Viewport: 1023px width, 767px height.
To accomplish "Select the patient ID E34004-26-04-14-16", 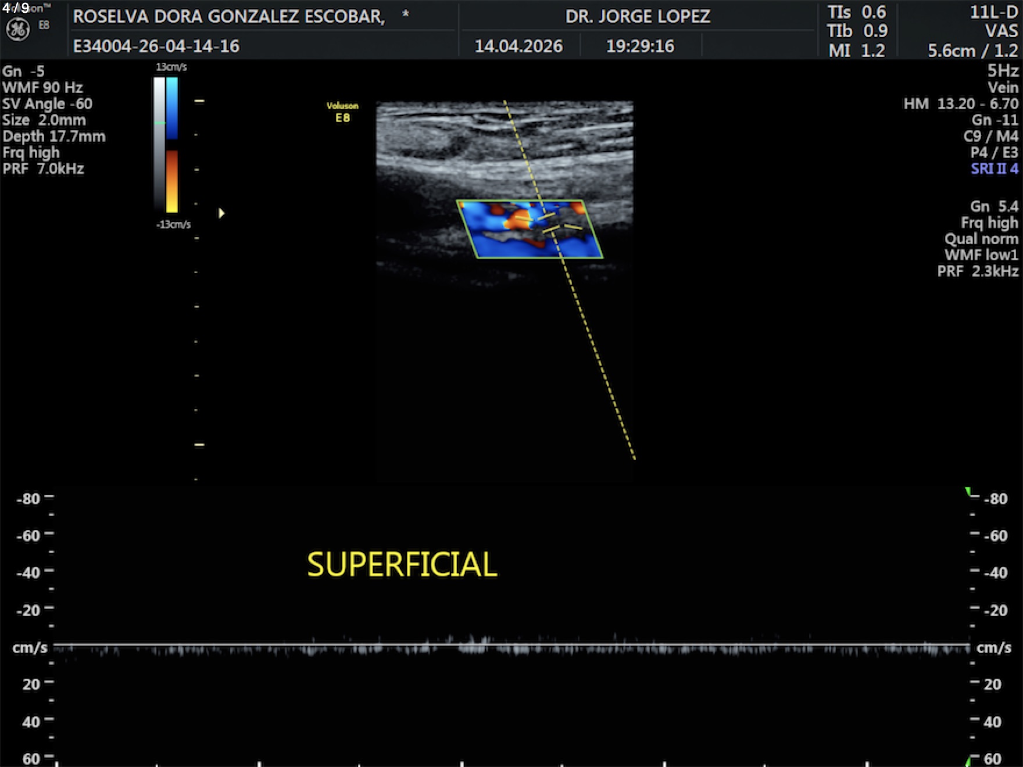I will [x=156, y=46].
